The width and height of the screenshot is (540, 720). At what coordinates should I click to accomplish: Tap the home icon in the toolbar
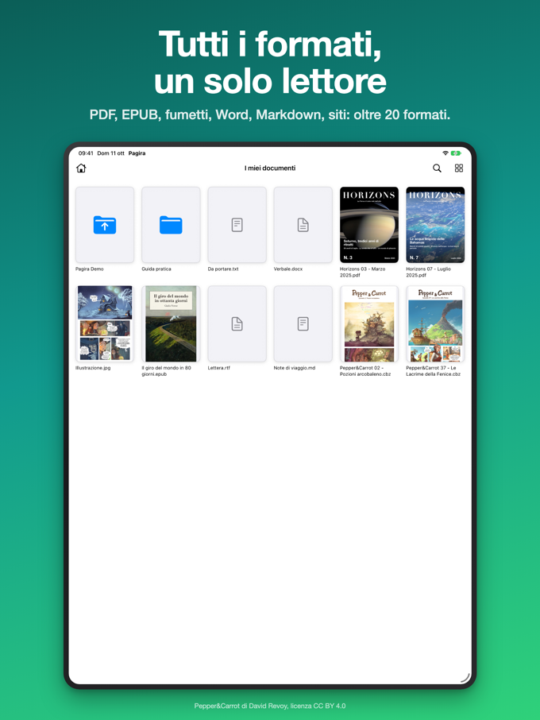81,168
